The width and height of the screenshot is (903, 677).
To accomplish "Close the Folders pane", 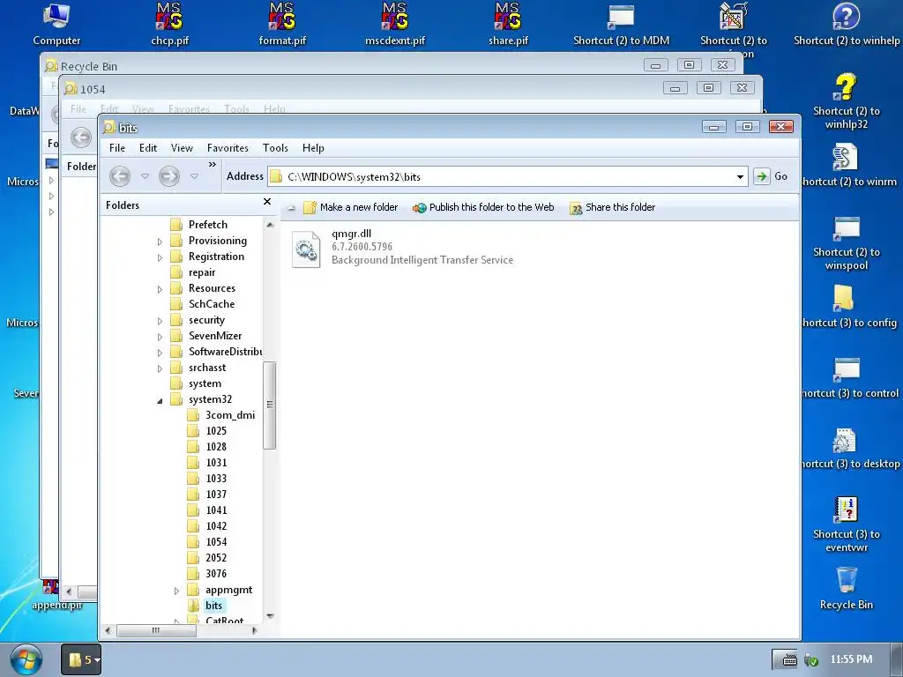I will tap(267, 202).
